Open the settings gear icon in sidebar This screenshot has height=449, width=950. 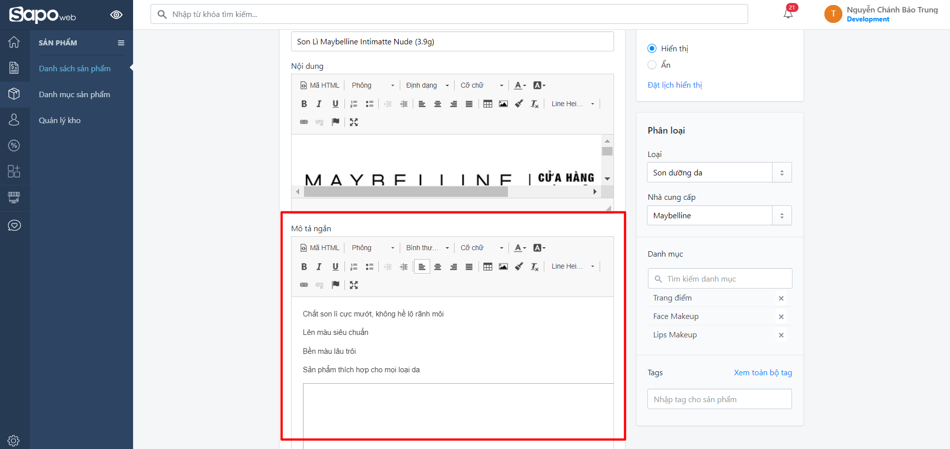tap(14, 441)
